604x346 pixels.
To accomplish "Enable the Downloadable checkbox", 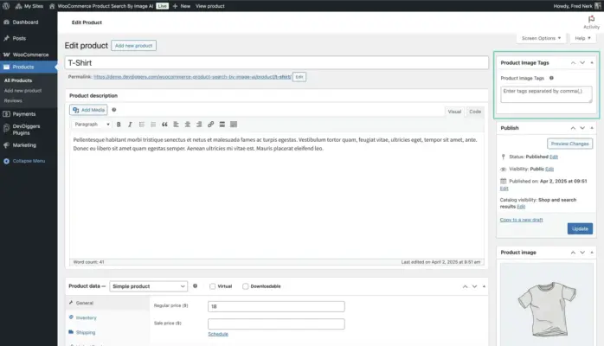I will 246,286.
